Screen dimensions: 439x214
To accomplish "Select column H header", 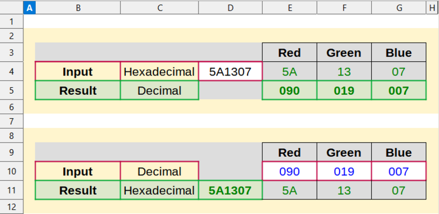I will [433, 8].
